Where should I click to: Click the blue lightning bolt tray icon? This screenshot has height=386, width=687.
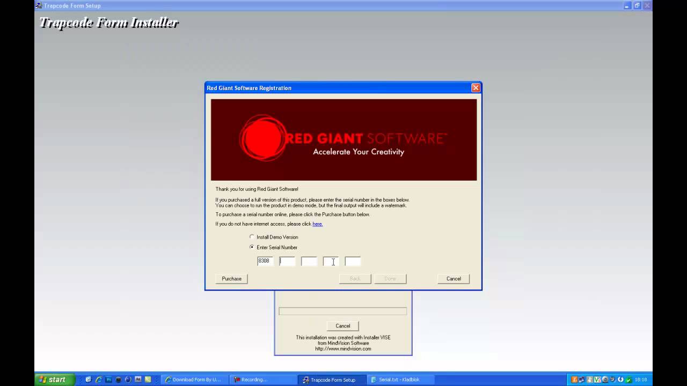pos(620,380)
